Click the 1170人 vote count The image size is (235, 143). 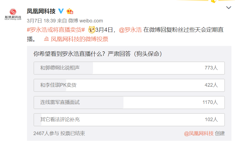[210, 103]
